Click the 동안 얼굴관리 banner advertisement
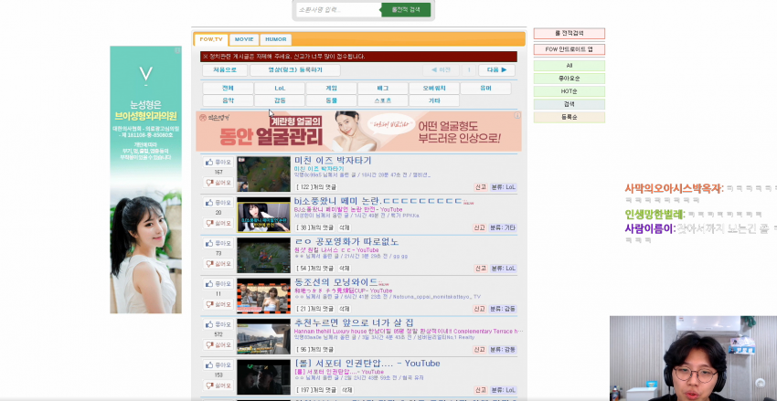 point(358,132)
